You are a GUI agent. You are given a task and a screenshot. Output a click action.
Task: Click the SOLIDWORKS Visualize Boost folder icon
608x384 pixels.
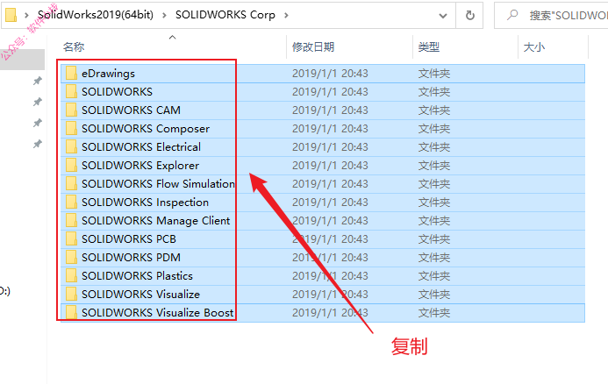71,312
